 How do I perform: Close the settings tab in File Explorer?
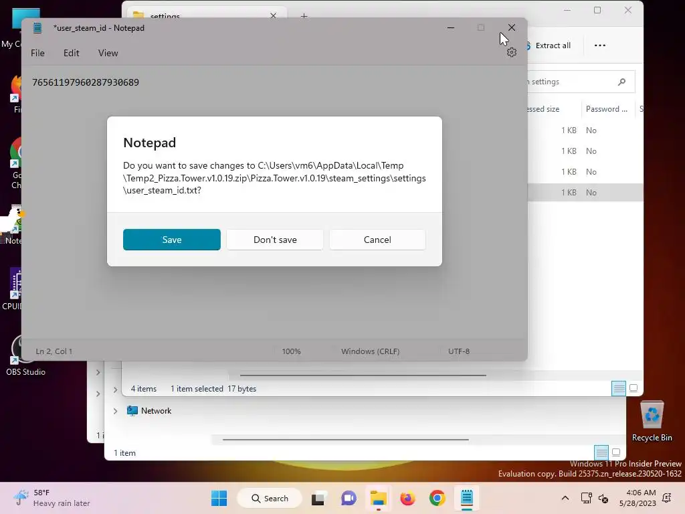click(273, 16)
